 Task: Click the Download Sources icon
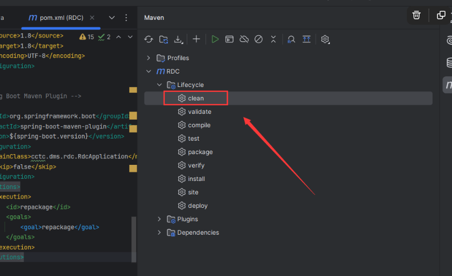coord(178,39)
